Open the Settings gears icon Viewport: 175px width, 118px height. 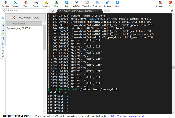tap(107, 4)
